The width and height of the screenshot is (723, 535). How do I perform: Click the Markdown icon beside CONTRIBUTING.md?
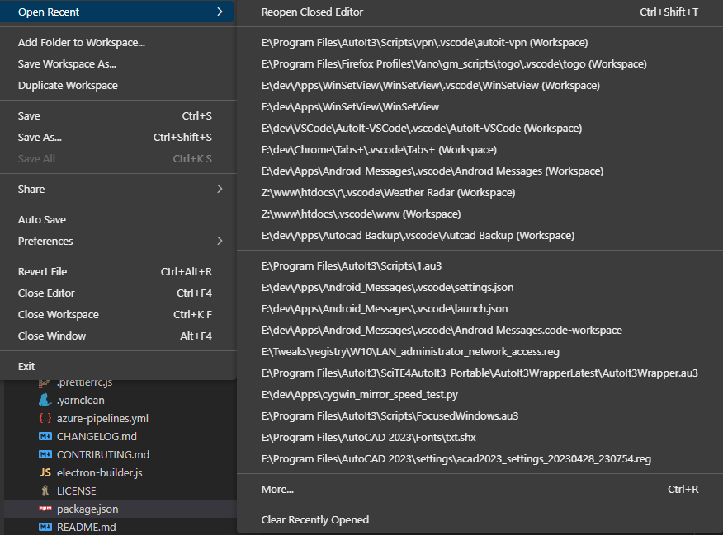(45, 454)
